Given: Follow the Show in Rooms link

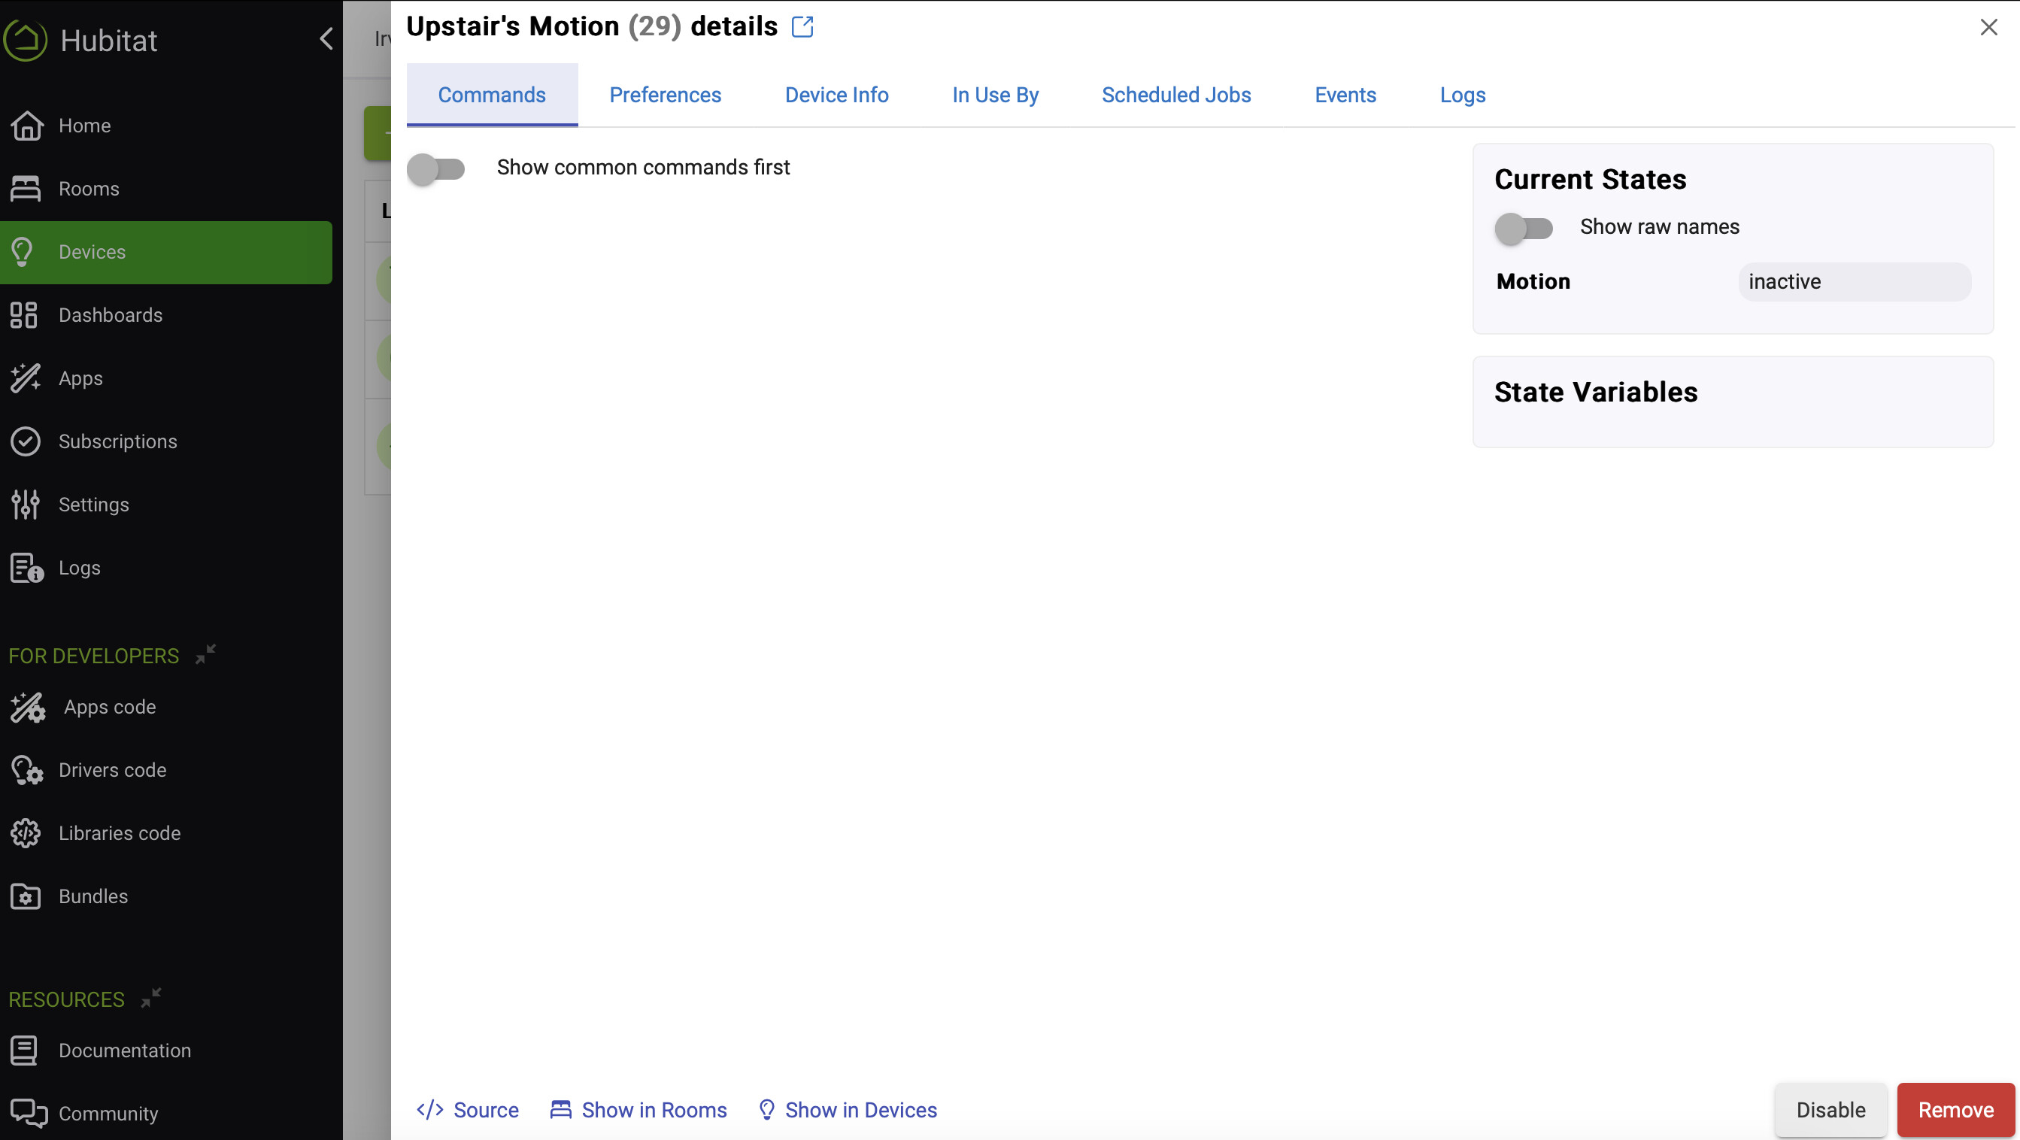Looking at the screenshot, I should [654, 1110].
